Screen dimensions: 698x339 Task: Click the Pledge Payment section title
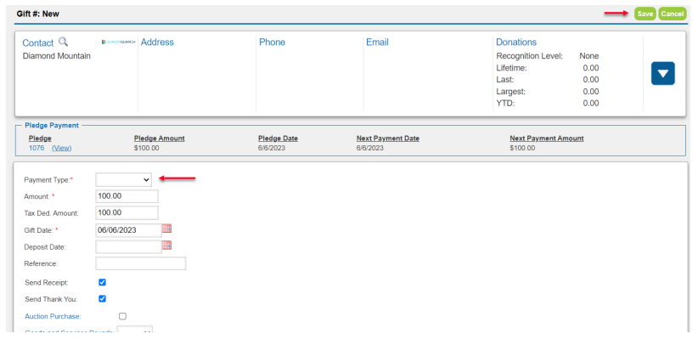[x=52, y=126]
